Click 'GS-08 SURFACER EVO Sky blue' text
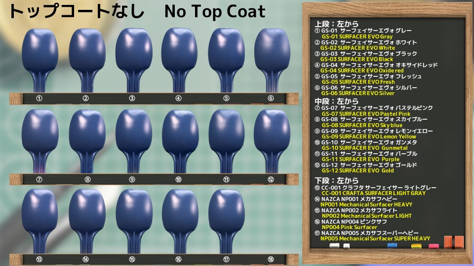 362,125
